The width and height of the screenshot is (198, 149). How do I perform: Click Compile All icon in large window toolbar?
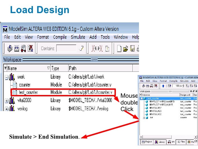click(x=17, y=49)
